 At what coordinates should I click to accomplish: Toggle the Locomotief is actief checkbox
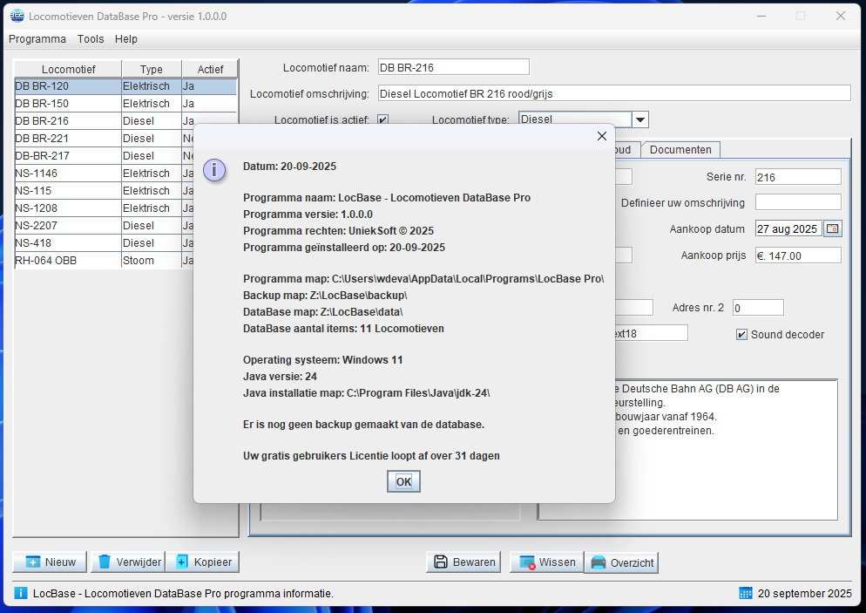[x=382, y=120]
